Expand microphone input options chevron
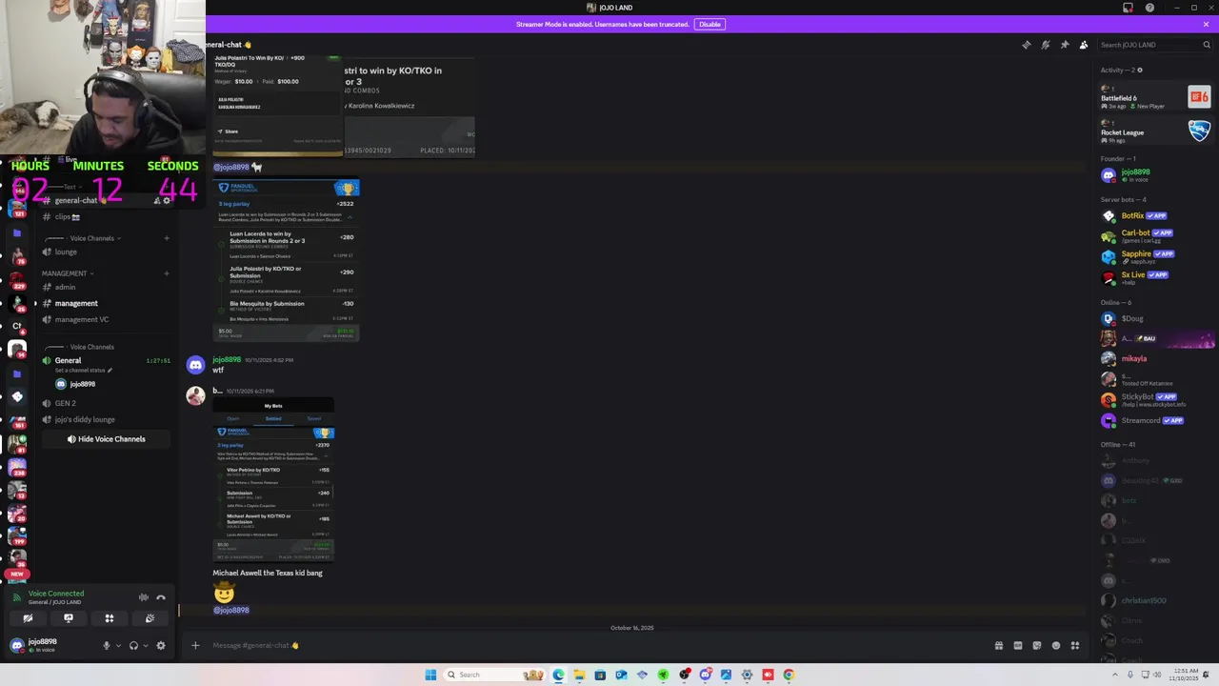 (x=118, y=645)
